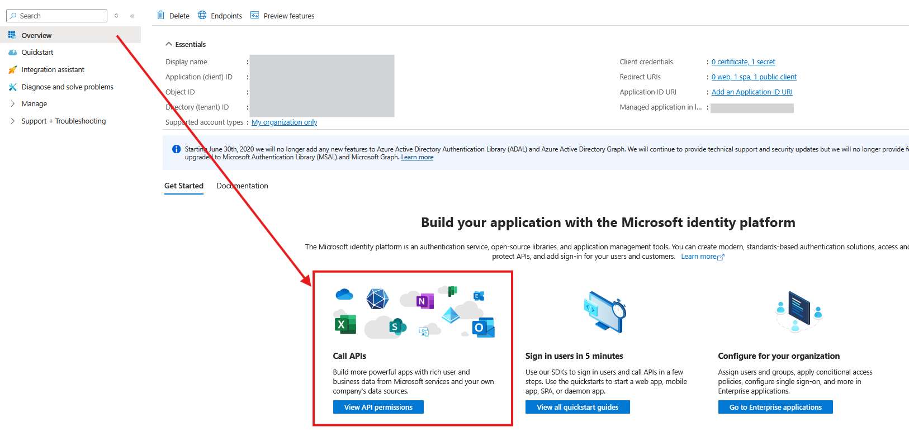Click Preview features toolbar button
Viewport: 909px width, 431px height.
(x=282, y=16)
